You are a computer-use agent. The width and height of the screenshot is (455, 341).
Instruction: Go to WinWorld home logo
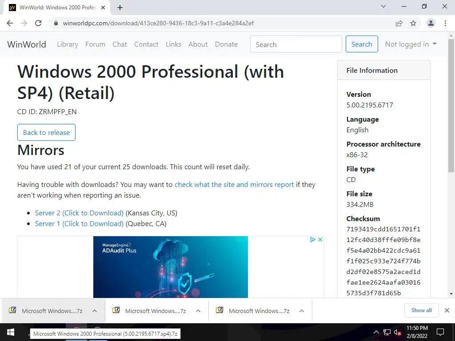coord(27,44)
